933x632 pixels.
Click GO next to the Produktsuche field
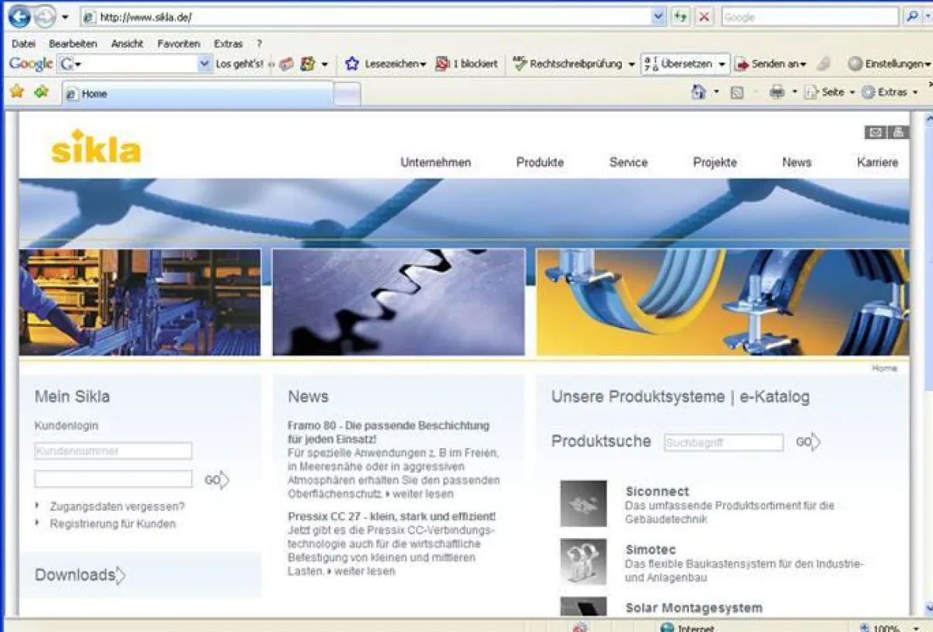pos(805,442)
